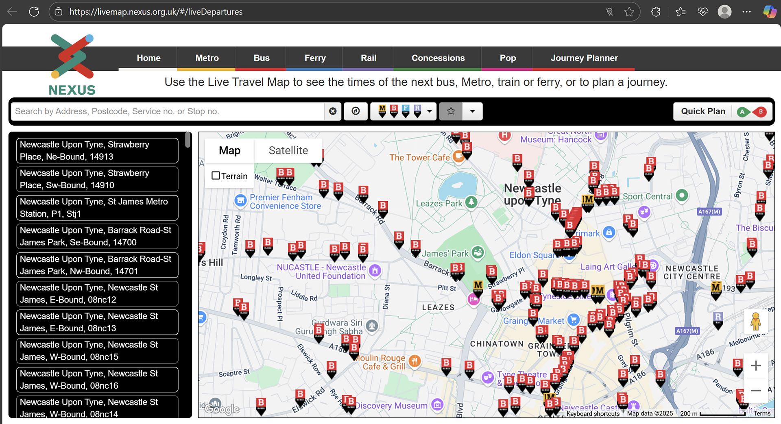Open the Rail menu item
Screen dimensions: 781x424
[x=369, y=58]
